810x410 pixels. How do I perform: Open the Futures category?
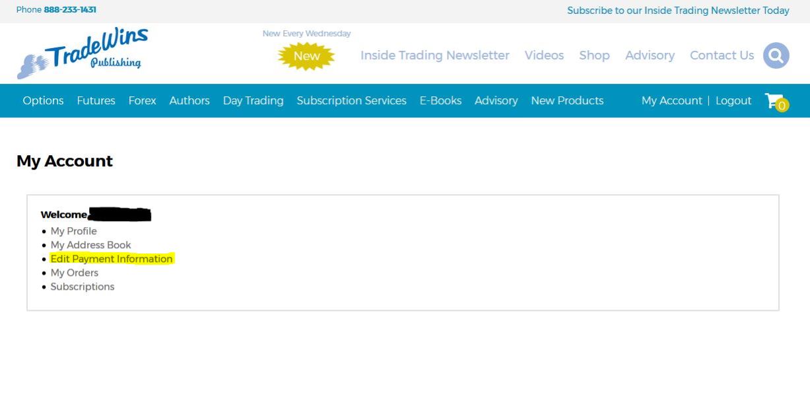pyautogui.click(x=96, y=100)
